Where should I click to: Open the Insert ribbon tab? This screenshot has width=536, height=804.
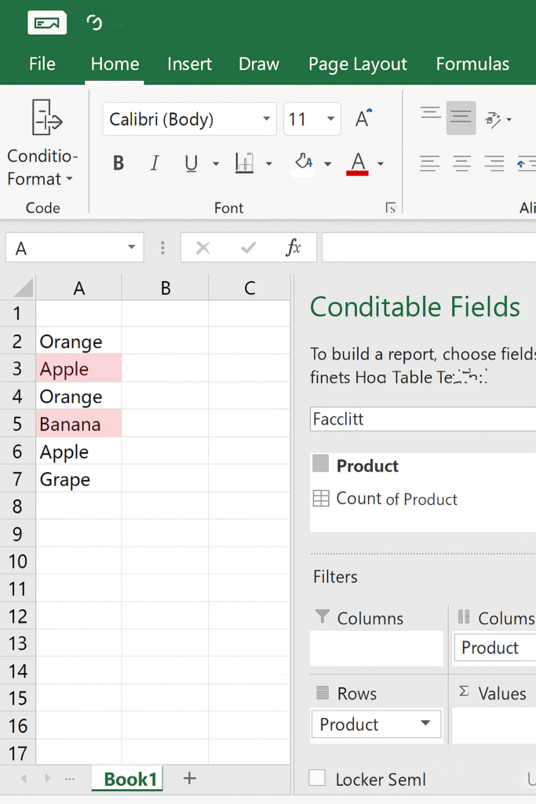click(x=190, y=64)
